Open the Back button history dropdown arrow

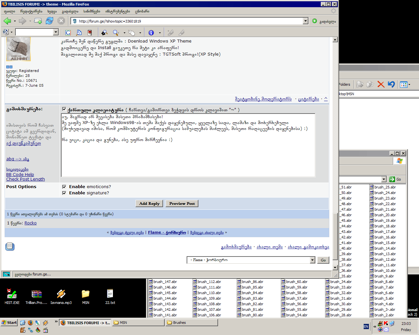pos(15,21)
